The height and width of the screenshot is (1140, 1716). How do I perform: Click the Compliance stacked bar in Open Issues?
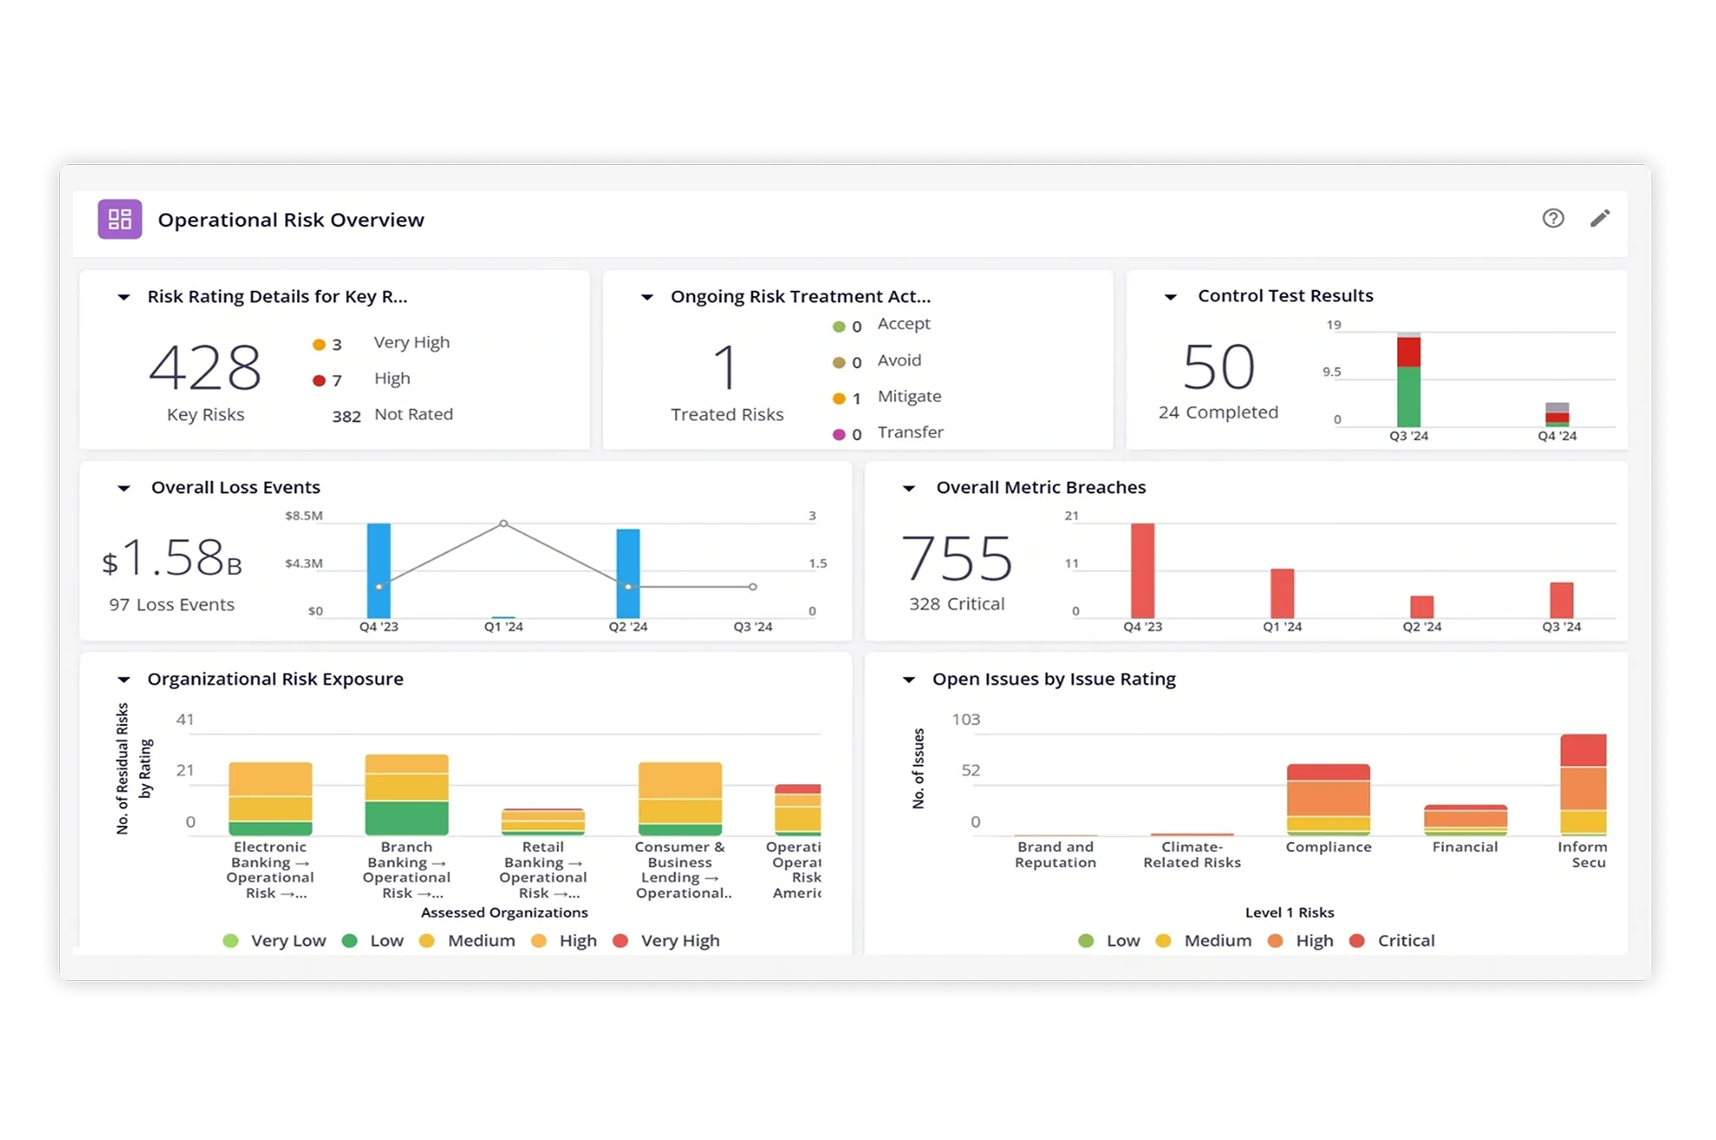[x=1328, y=799]
